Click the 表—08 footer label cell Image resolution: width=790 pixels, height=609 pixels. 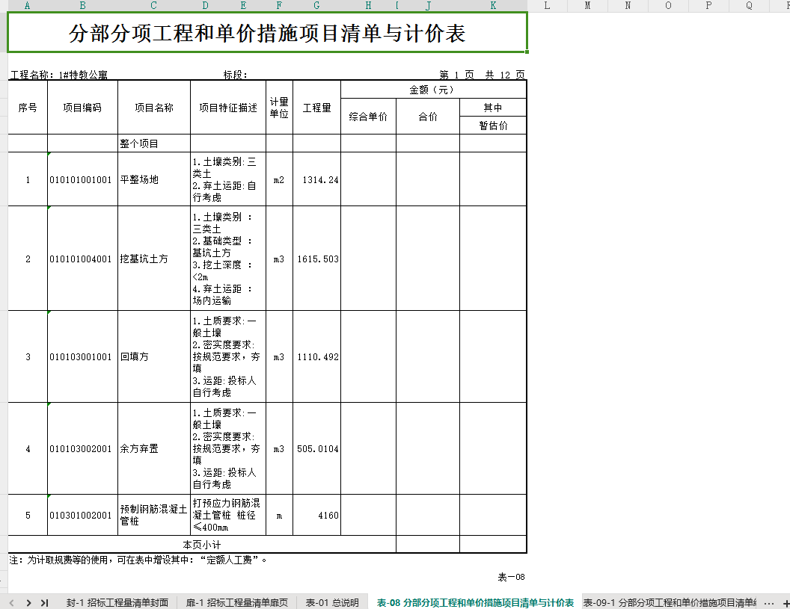pos(512,577)
